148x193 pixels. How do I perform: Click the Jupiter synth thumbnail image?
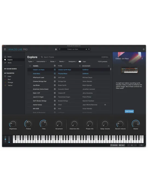(129, 70)
